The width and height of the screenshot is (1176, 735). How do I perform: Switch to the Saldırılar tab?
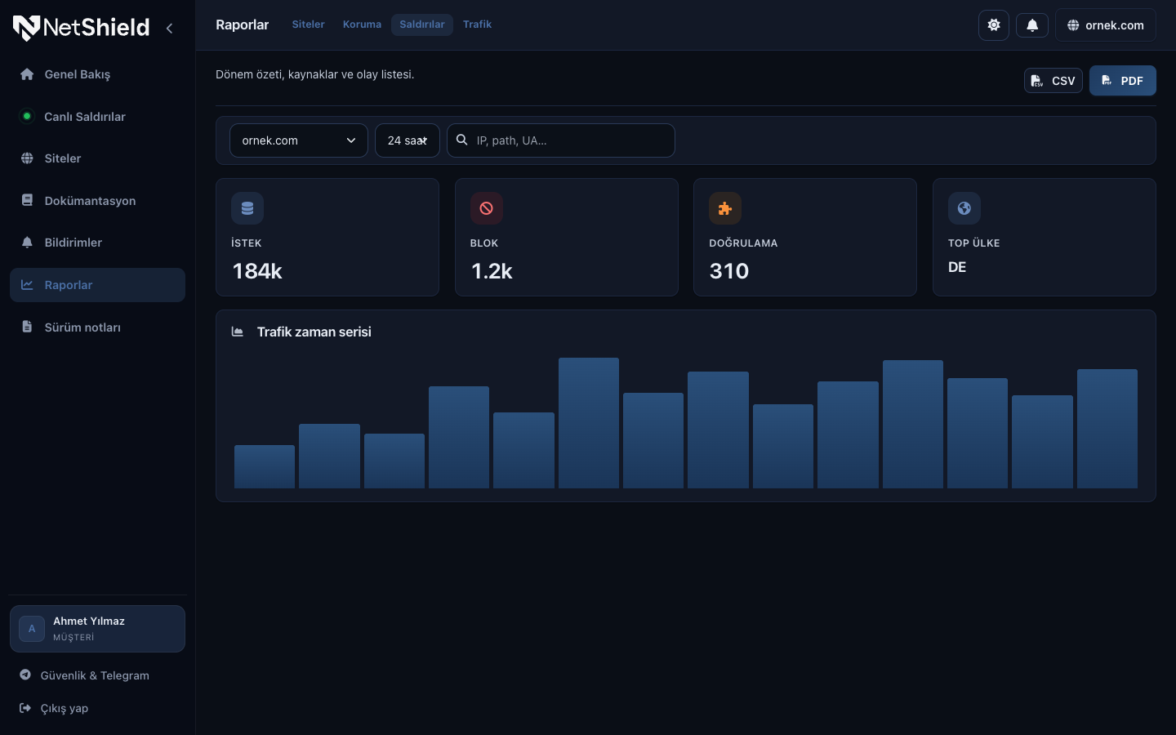click(x=422, y=24)
